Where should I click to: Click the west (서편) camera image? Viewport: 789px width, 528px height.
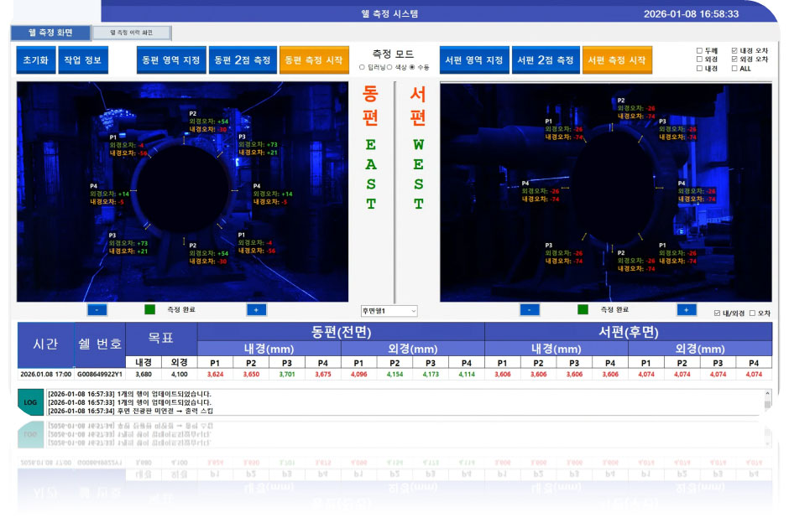(606, 192)
